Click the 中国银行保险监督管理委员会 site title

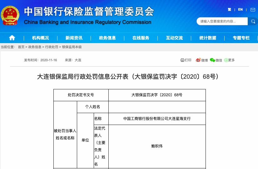(89, 12)
